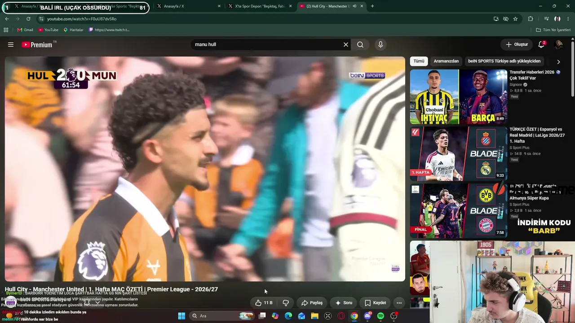Open Task View on the taskbar
575x323 pixels.
[262, 316]
